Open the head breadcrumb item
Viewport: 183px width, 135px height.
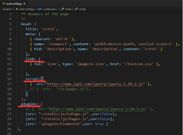68,9
